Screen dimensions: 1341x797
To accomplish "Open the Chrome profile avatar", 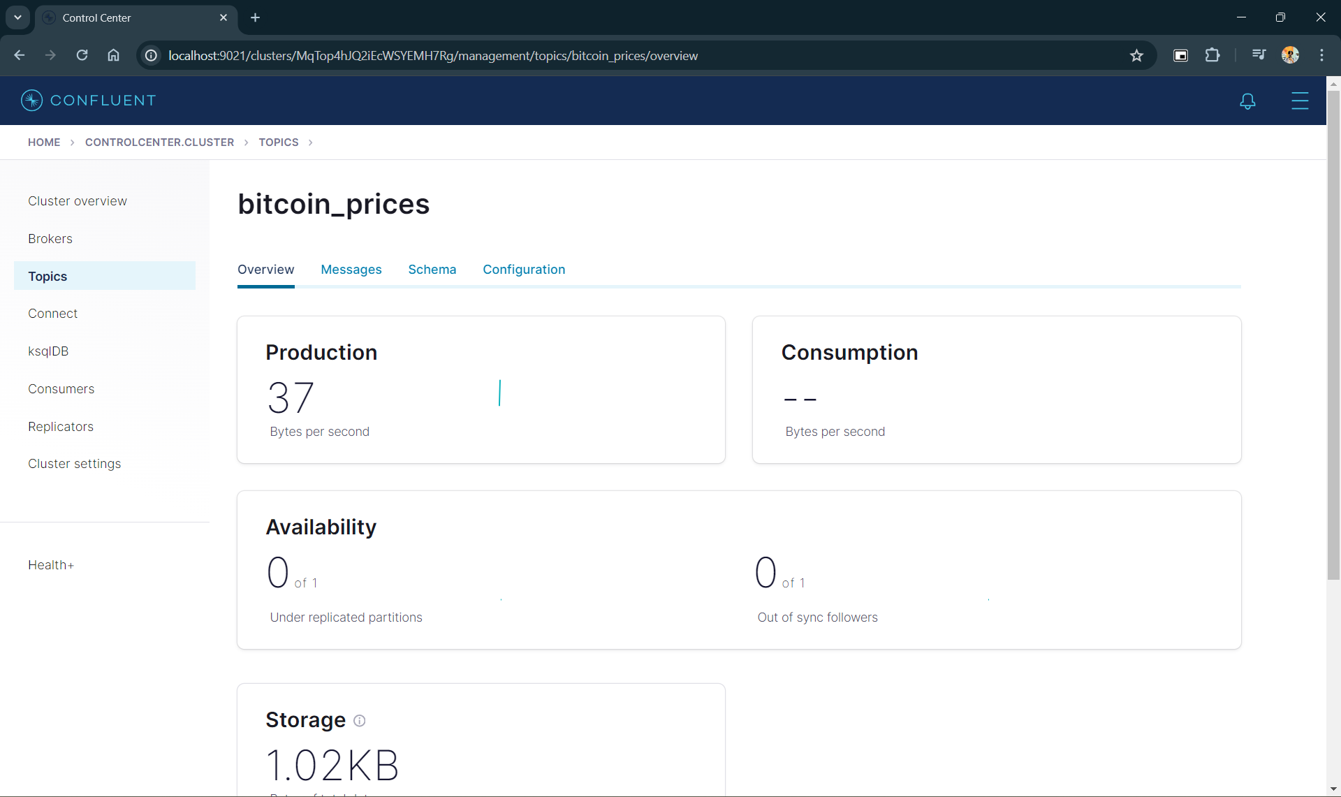I will coord(1290,55).
